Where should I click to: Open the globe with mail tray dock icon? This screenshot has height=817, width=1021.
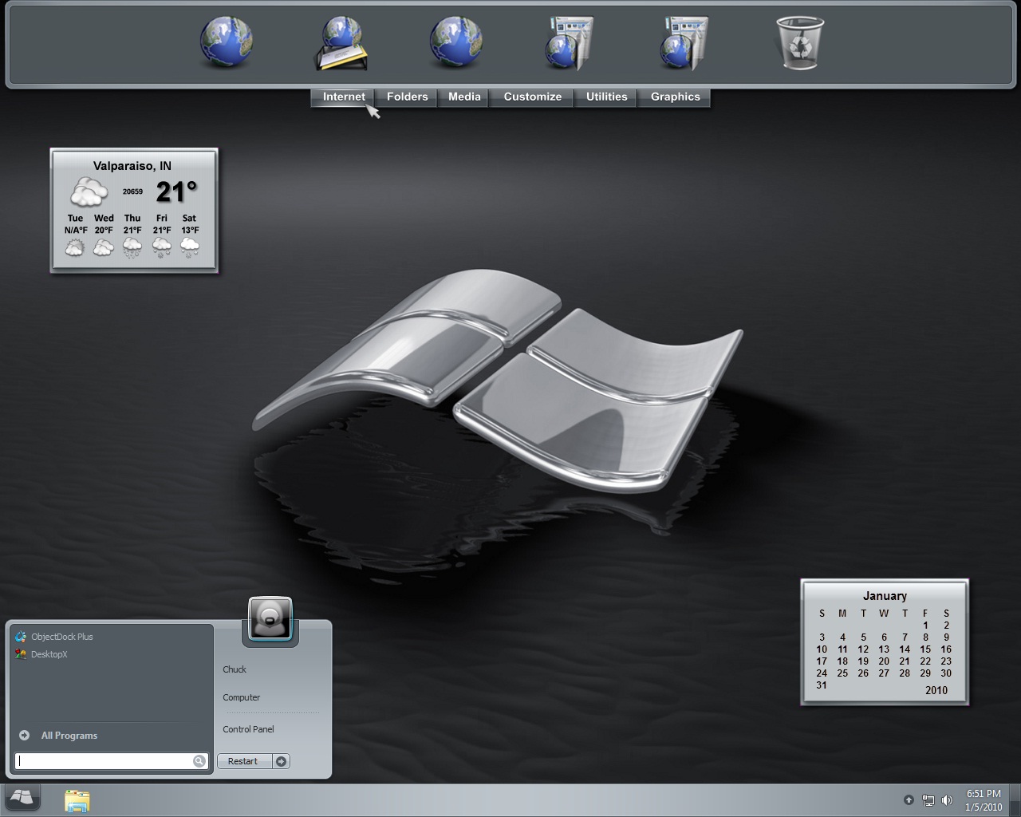click(341, 44)
